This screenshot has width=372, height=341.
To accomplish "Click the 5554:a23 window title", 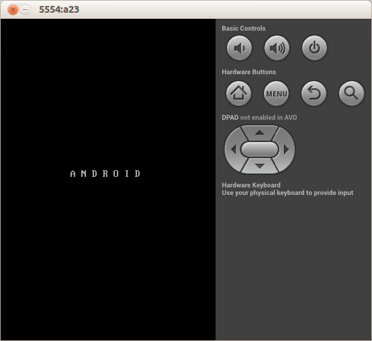I will click(x=59, y=9).
